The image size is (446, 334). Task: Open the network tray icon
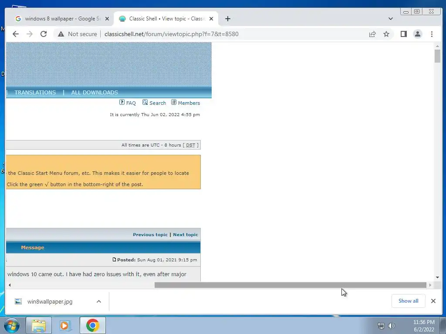(x=381, y=326)
